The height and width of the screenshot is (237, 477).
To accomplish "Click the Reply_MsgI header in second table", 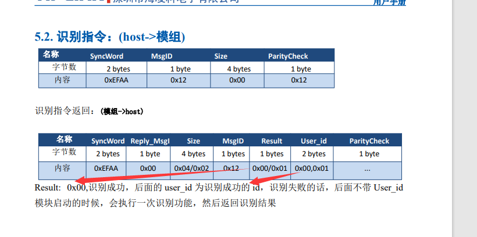I will tap(150, 141).
